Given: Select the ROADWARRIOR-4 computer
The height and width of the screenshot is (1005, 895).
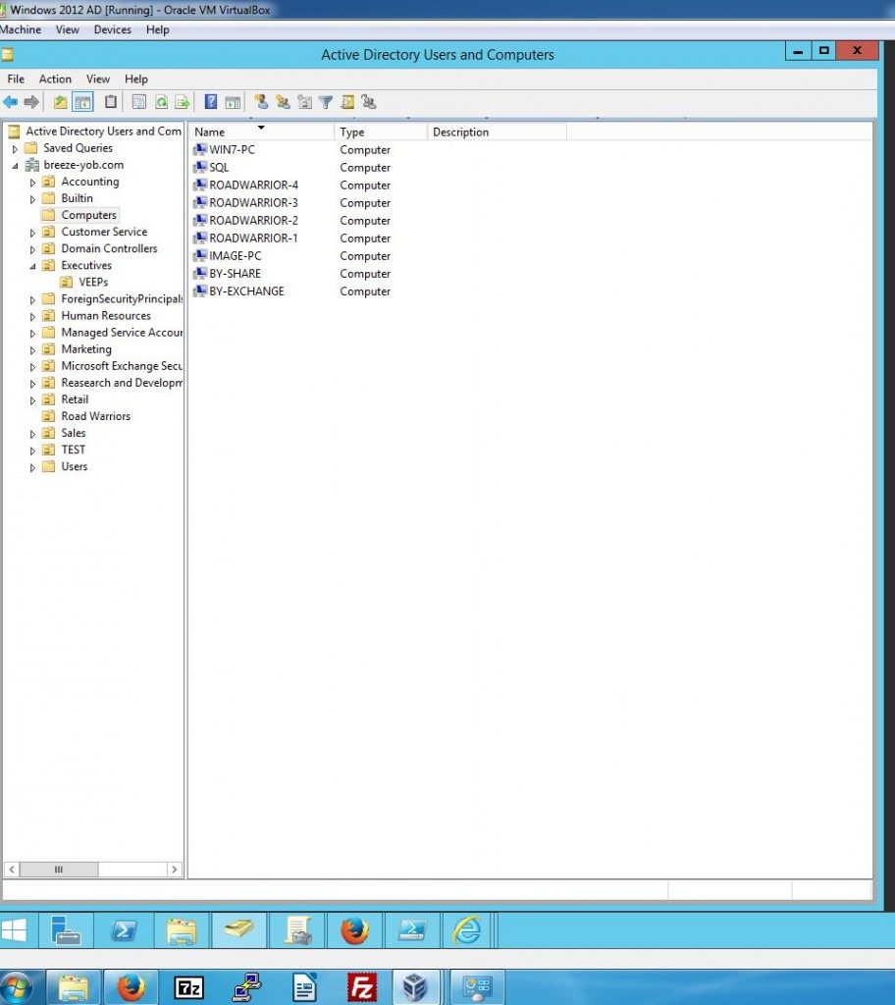Looking at the screenshot, I should click(253, 185).
